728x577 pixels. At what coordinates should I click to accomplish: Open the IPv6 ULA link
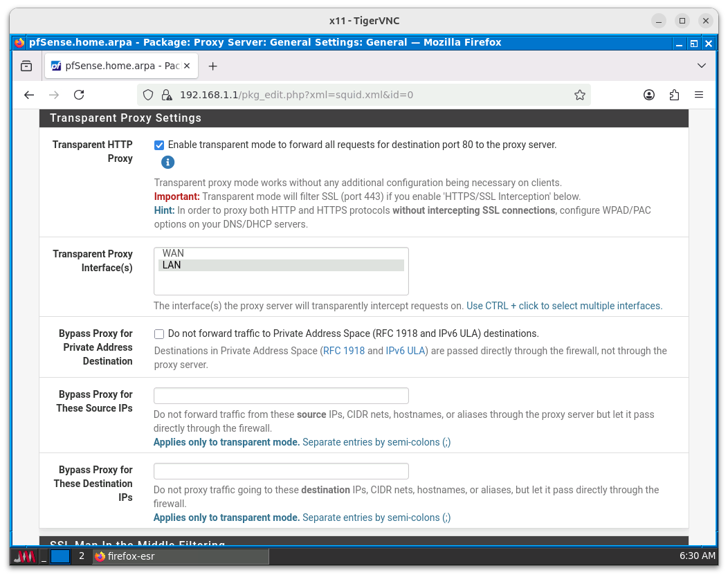(x=405, y=351)
